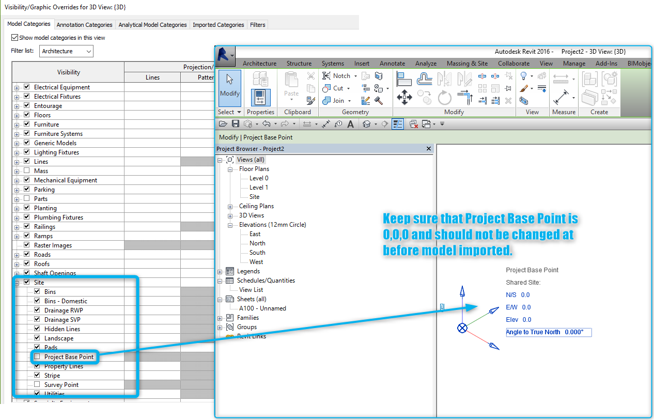The image size is (654, 420).
Task: Collapse the Site category tree node
Action: pos(17,283)
